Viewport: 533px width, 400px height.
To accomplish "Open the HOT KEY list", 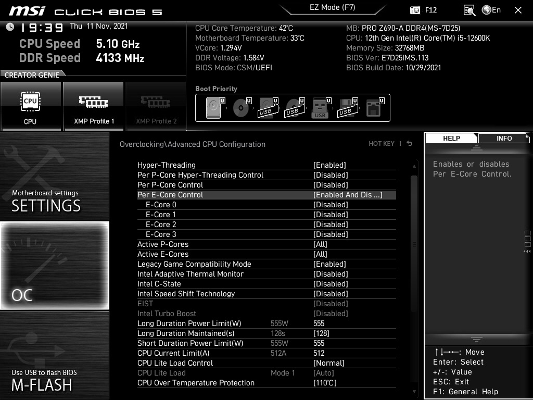I will point(382,144).
